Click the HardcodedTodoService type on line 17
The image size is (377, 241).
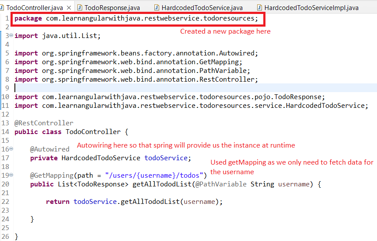pyautogui.click(x=101, y=158)
